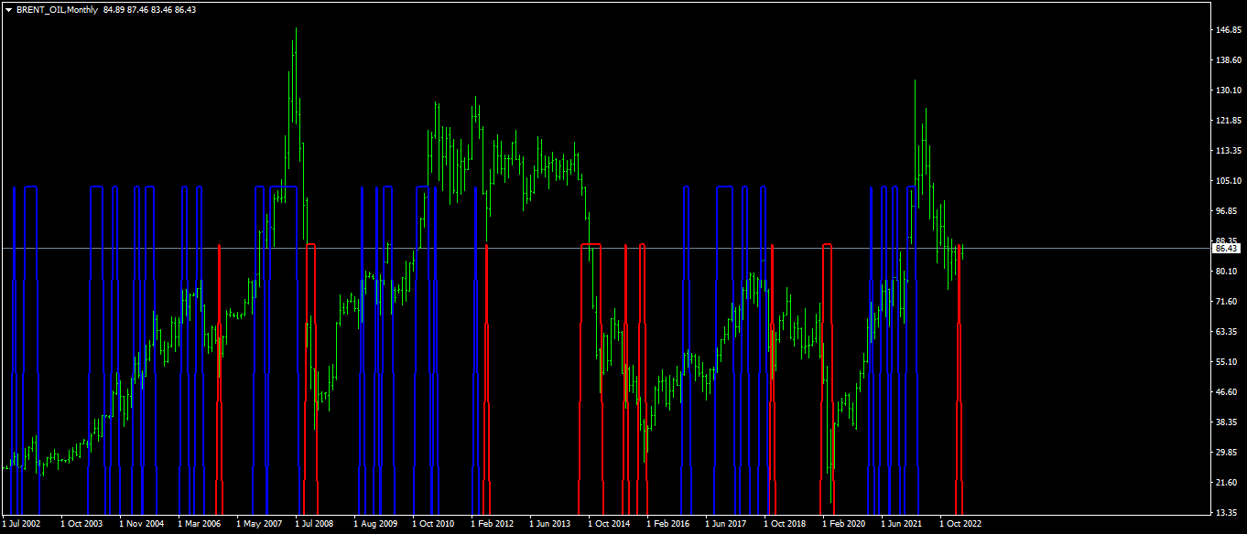Click the 1 Jun 2017 date label

(x=726, y=525)
